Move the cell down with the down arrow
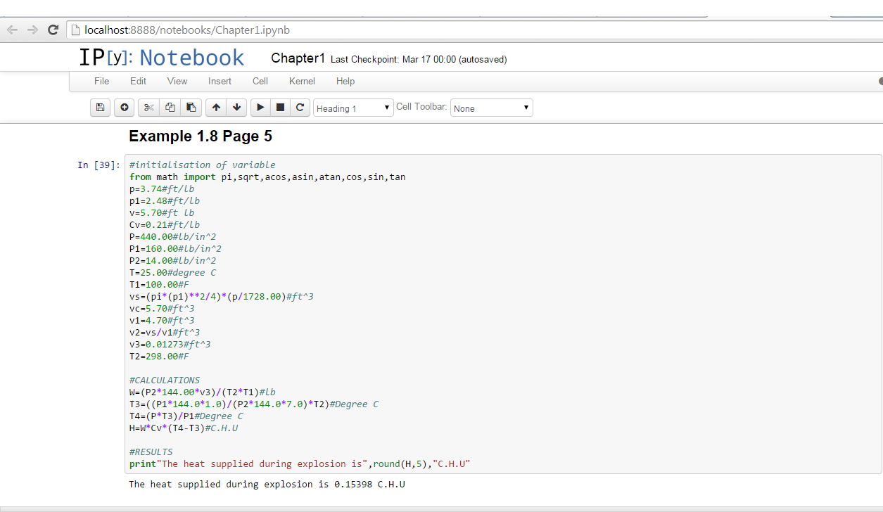This screenshot has width=883, height=512. (237, 108)
